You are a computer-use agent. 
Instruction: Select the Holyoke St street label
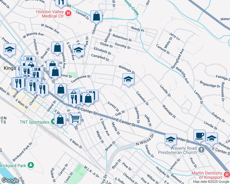163,172
